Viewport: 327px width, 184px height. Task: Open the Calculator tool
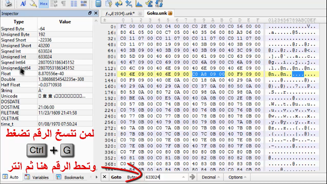(x=98, y=4)
